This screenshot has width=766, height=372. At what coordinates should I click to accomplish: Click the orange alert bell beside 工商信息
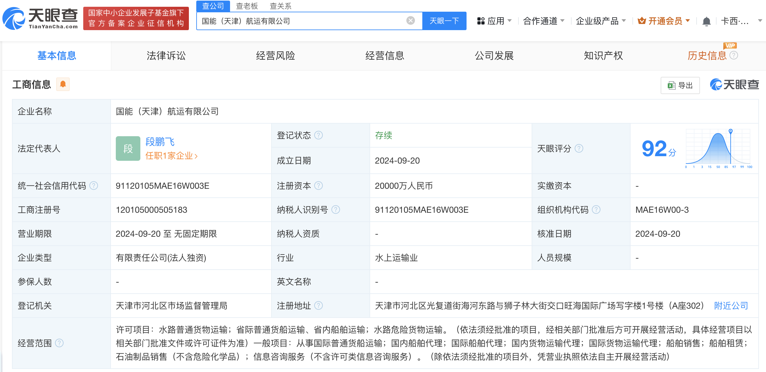[63, 84]
